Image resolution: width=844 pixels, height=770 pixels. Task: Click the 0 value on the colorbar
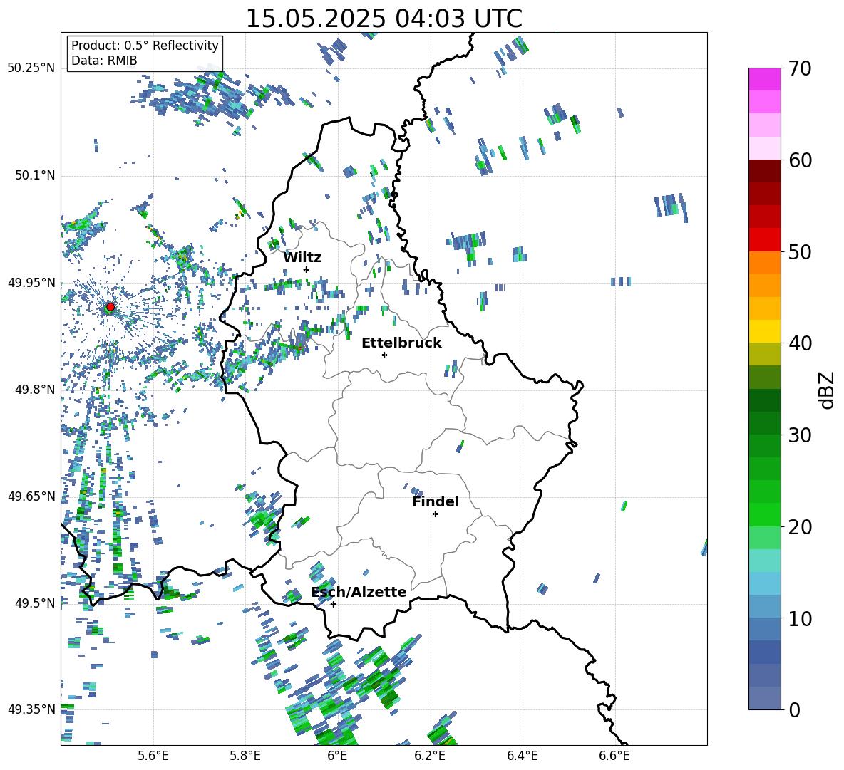click(x=794, y=709)
